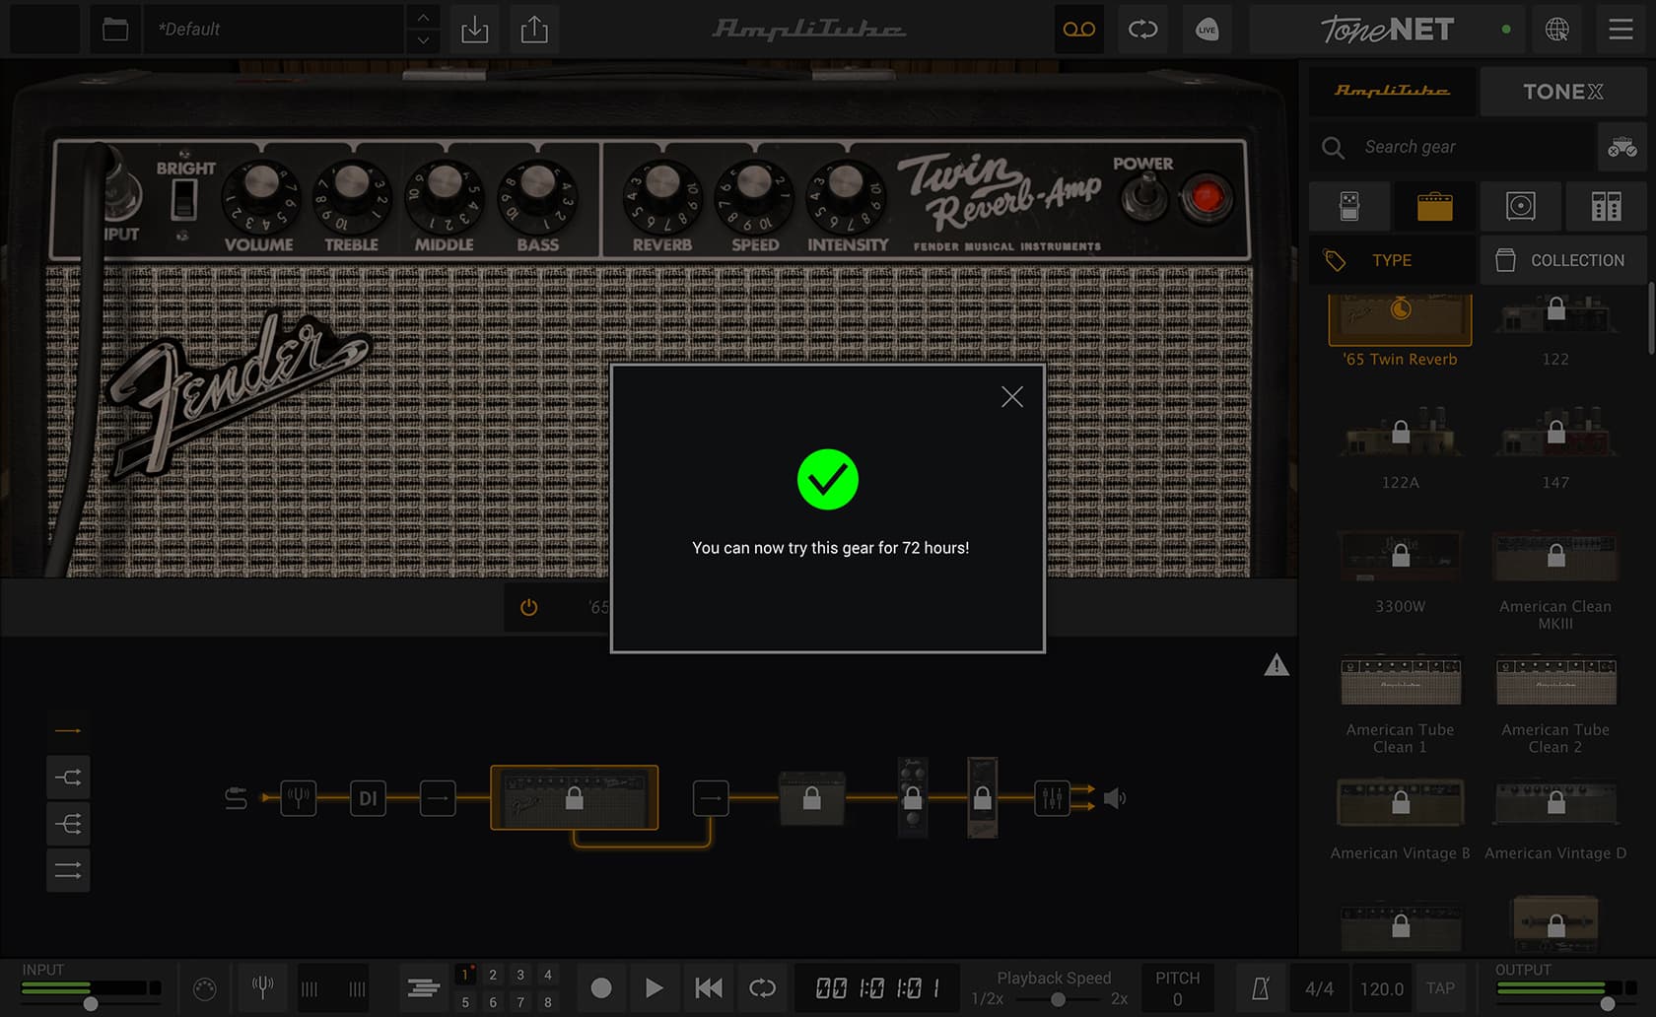Step to previous preset with up arrow

(x=423, y=18)
